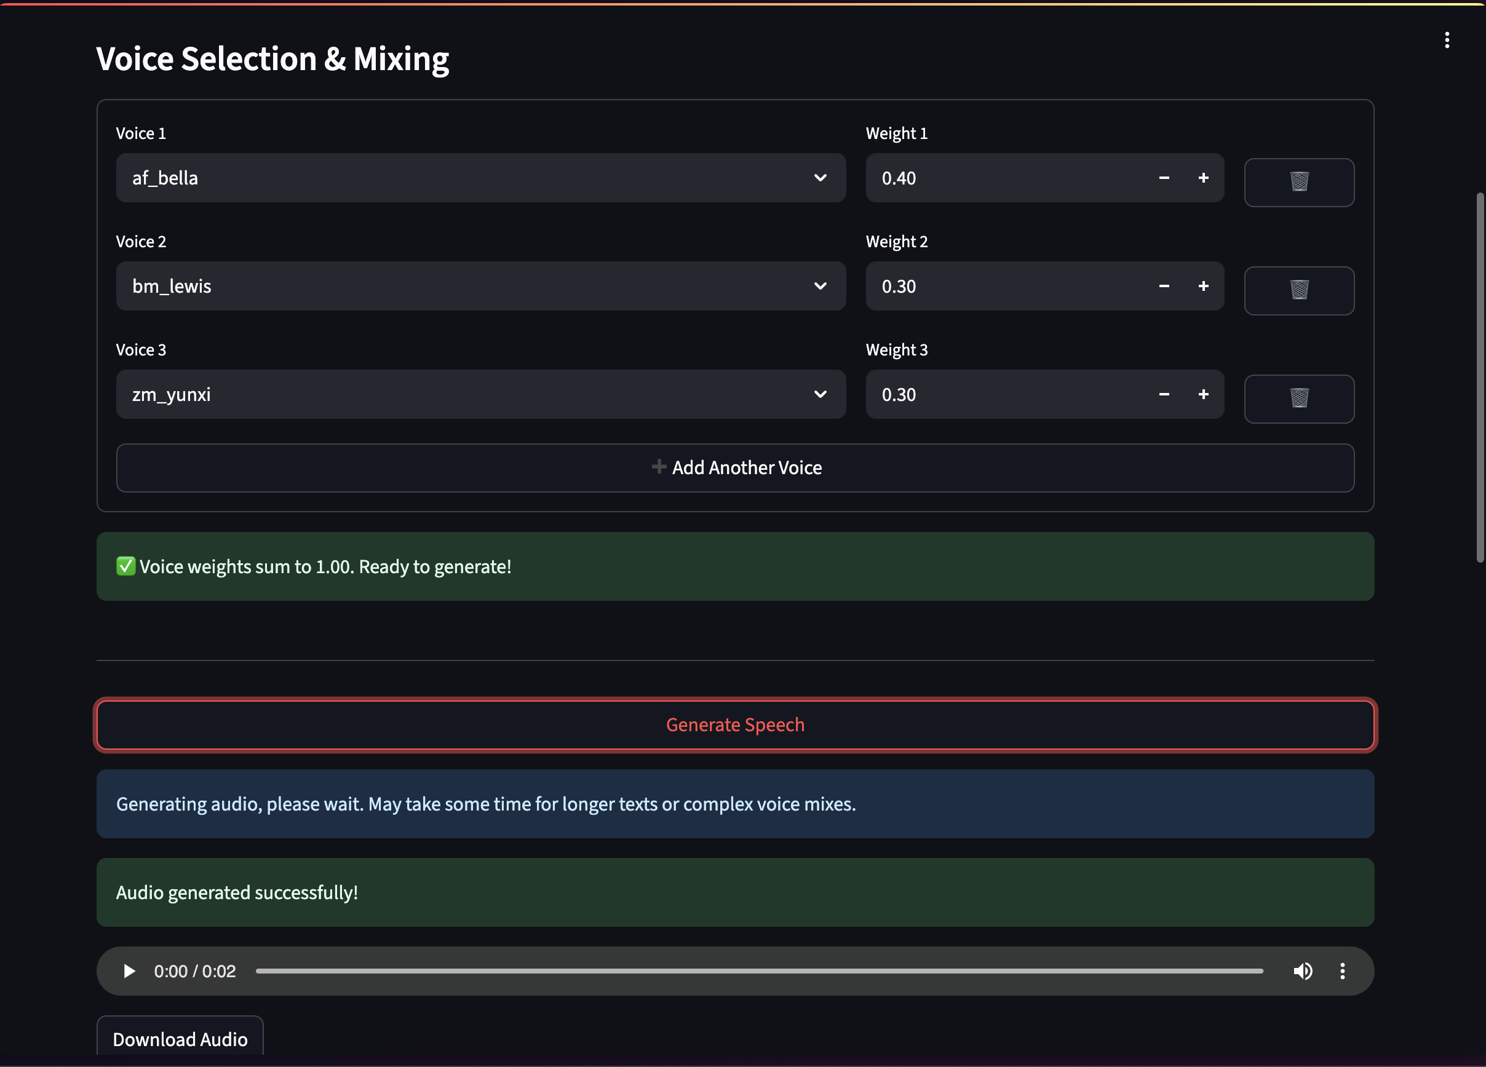Click the Download Audio button
Screen dimensions: 1486x1067
(x=180, y=1039)
